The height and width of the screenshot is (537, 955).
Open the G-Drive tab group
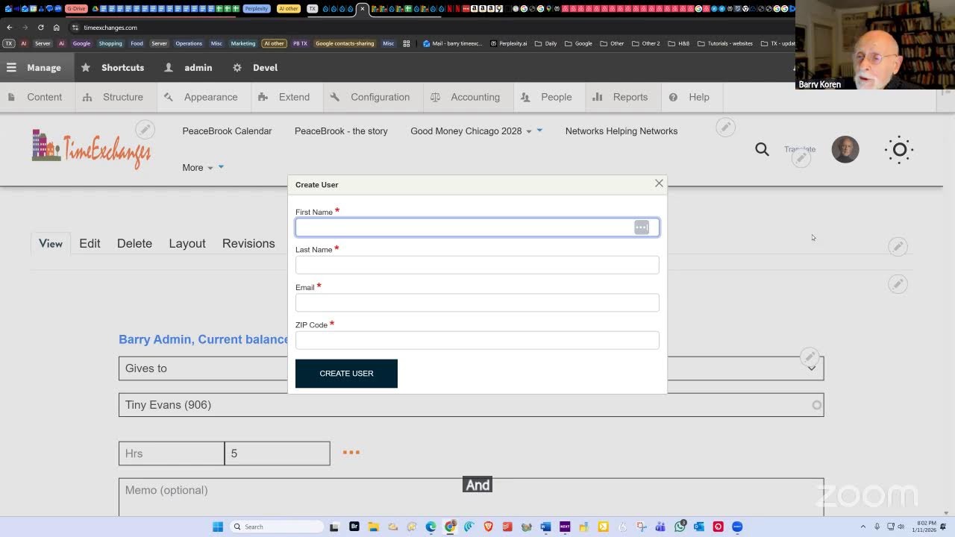(76, 9)
